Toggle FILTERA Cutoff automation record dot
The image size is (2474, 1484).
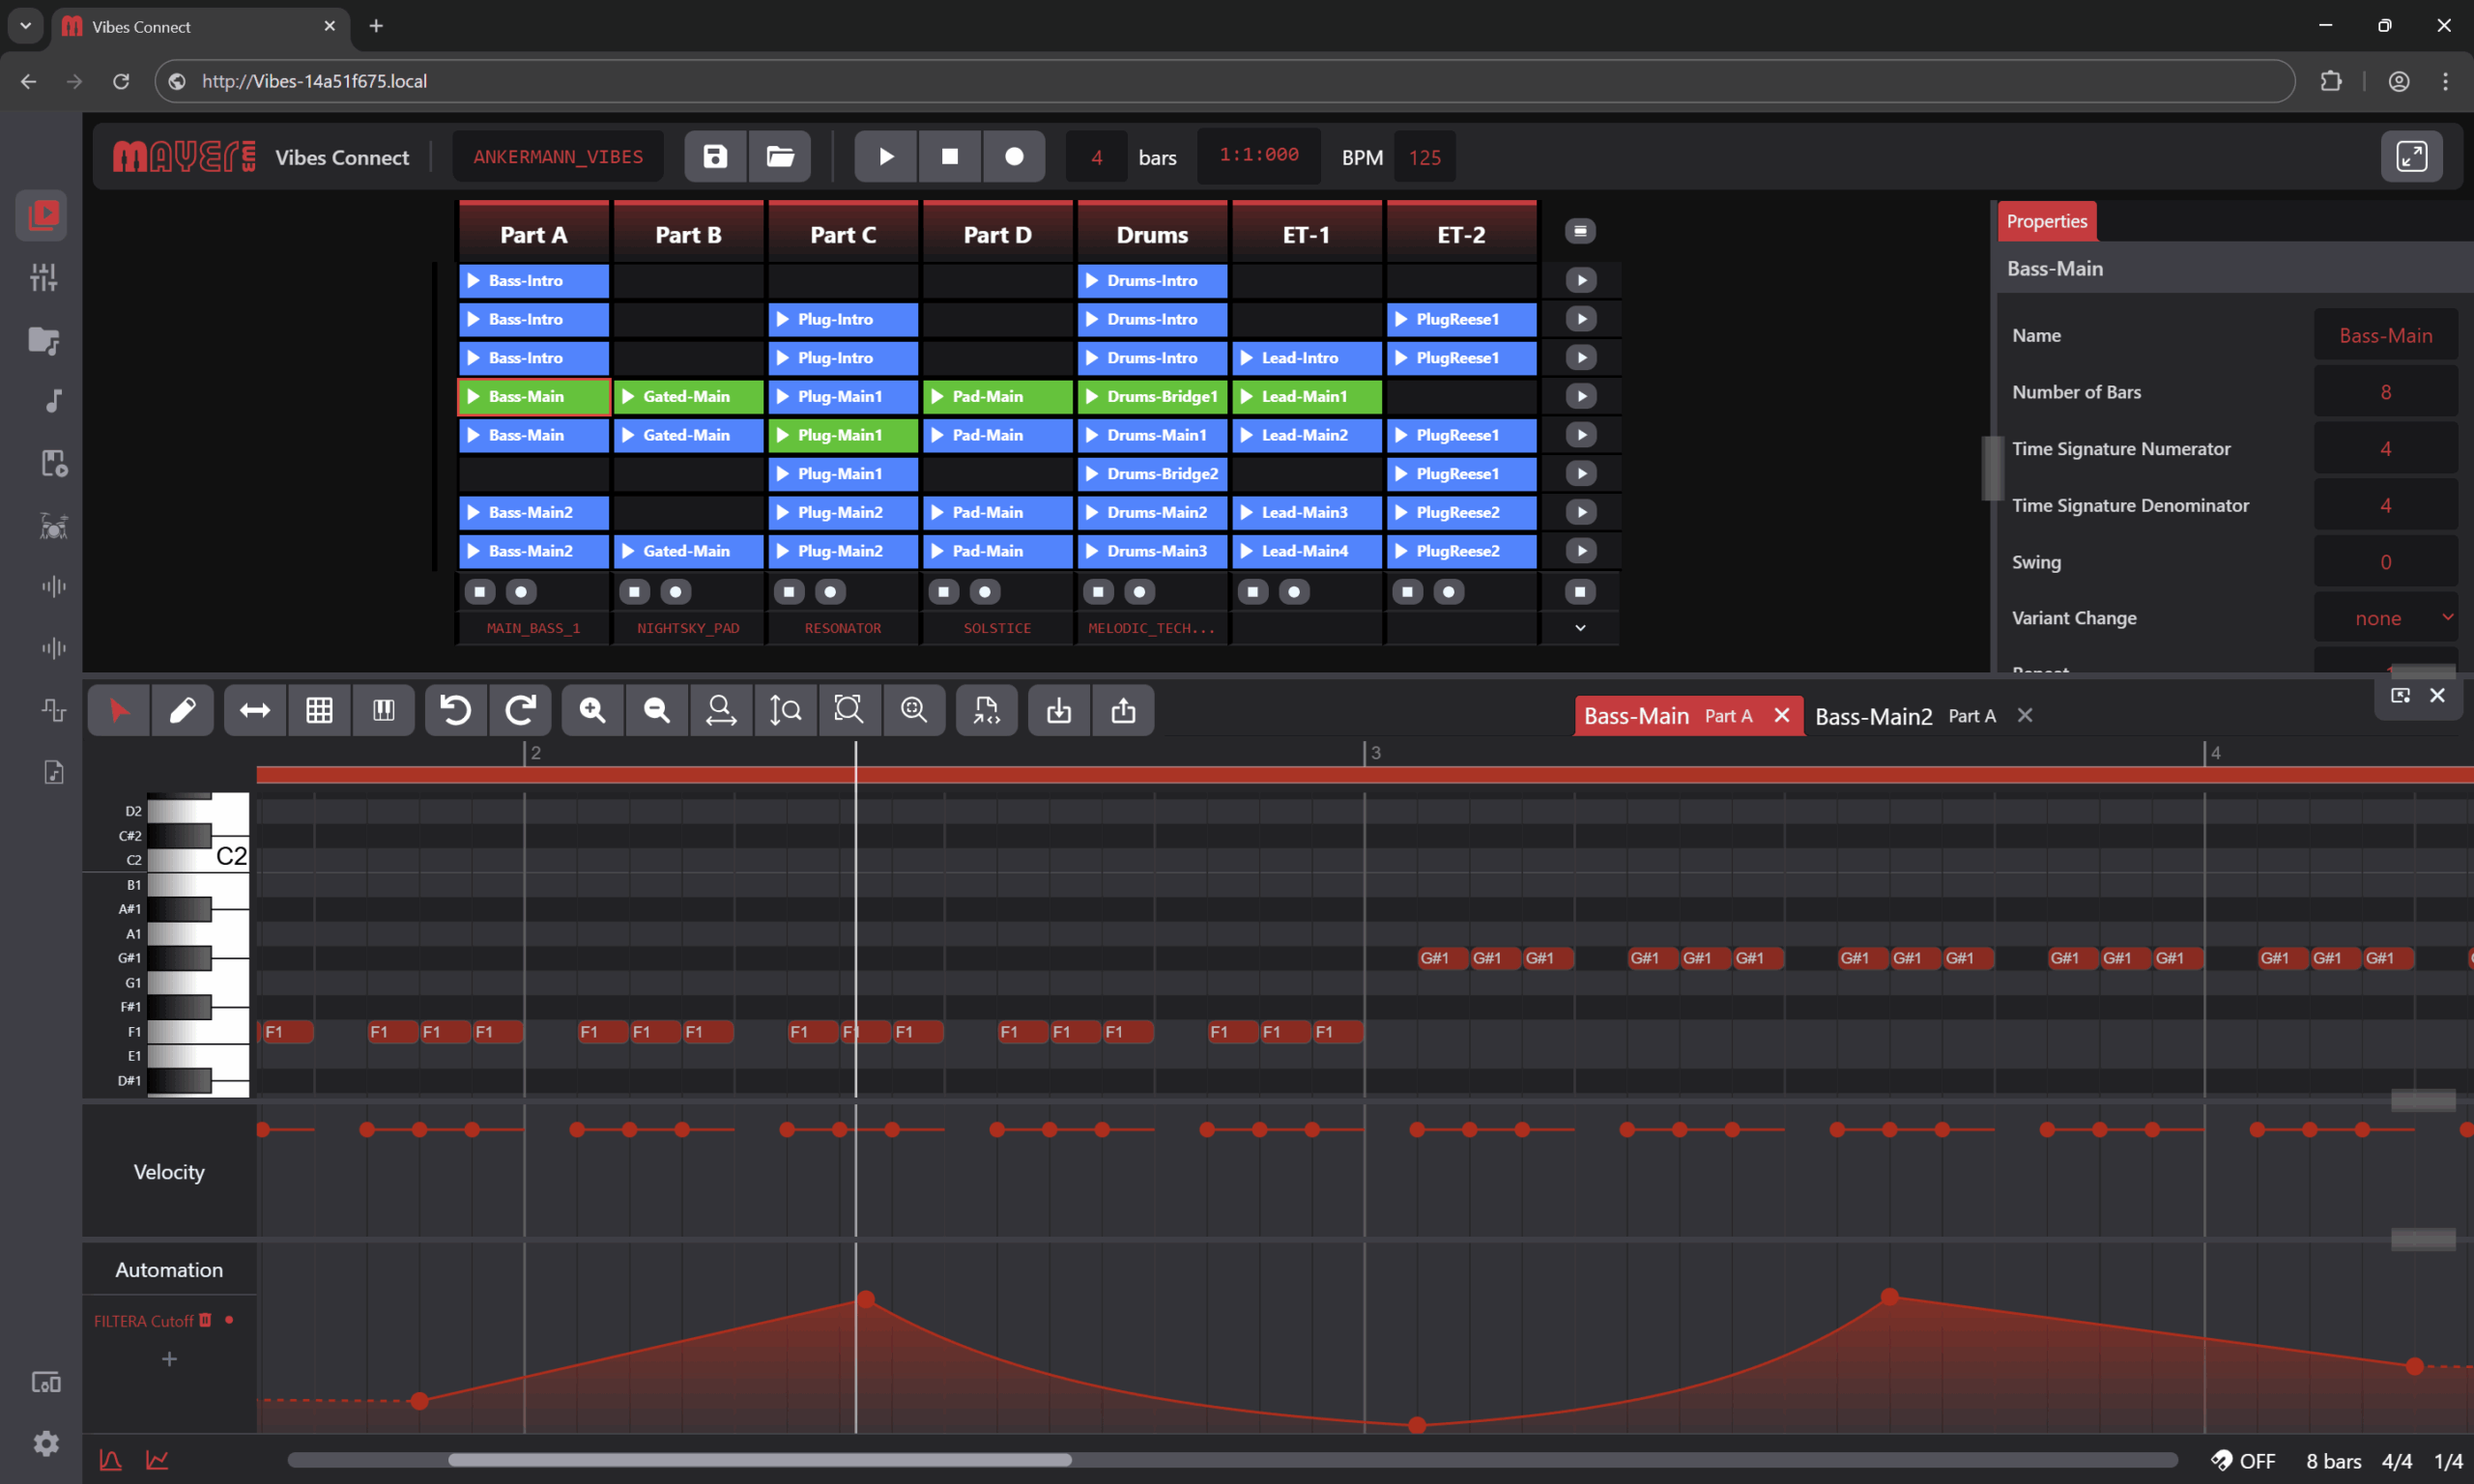click(x=230, y=1320)
